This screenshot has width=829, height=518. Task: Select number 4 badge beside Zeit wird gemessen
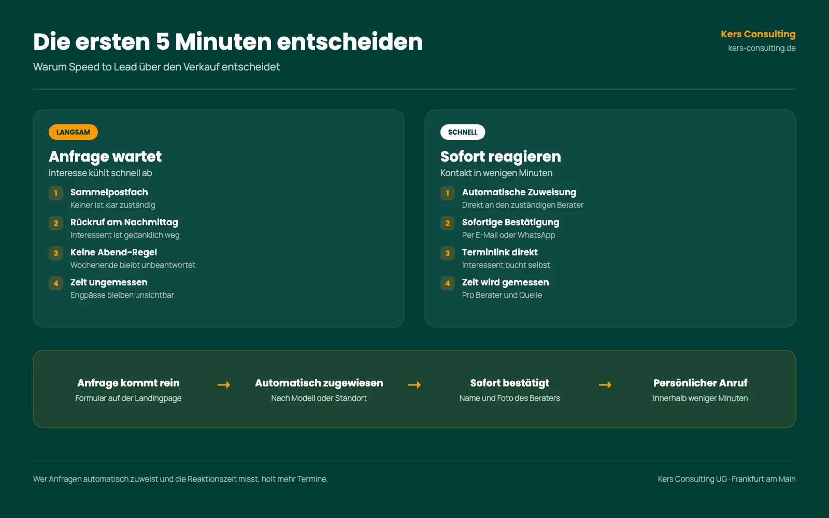click(x=448, y=283)
